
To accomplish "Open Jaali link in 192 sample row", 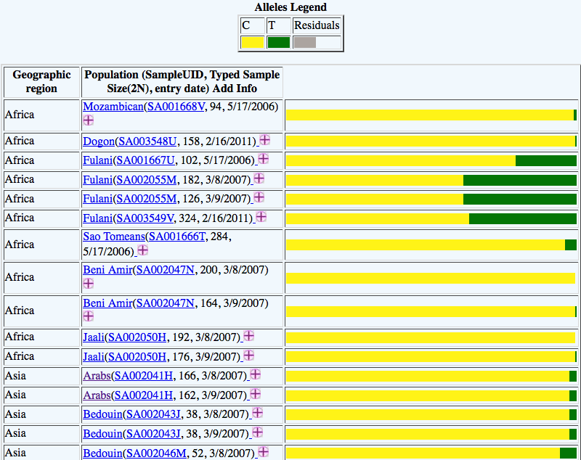I will tap(94, 337).
